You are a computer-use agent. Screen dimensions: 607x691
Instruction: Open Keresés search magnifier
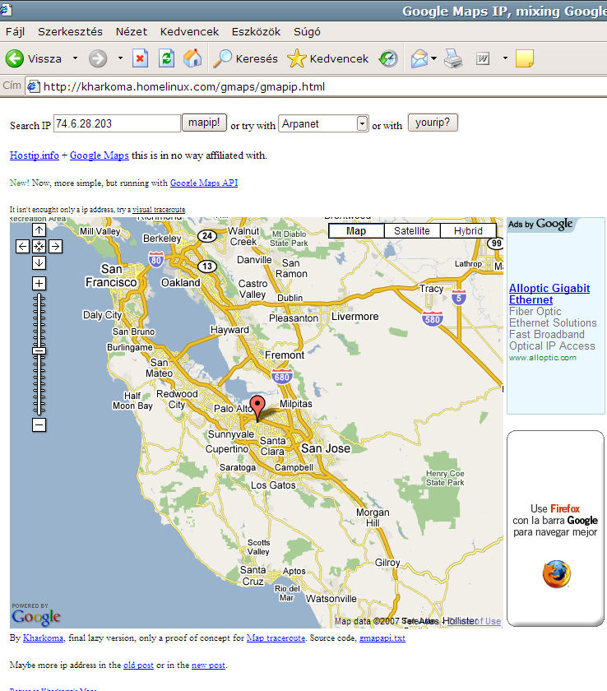245,58
